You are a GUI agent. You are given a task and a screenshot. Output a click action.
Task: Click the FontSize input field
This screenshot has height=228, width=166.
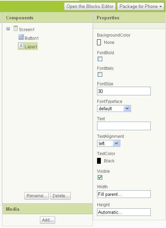tap(124, 91)
